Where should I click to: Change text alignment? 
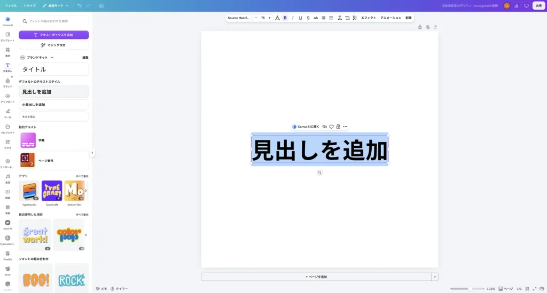point(323,18)
